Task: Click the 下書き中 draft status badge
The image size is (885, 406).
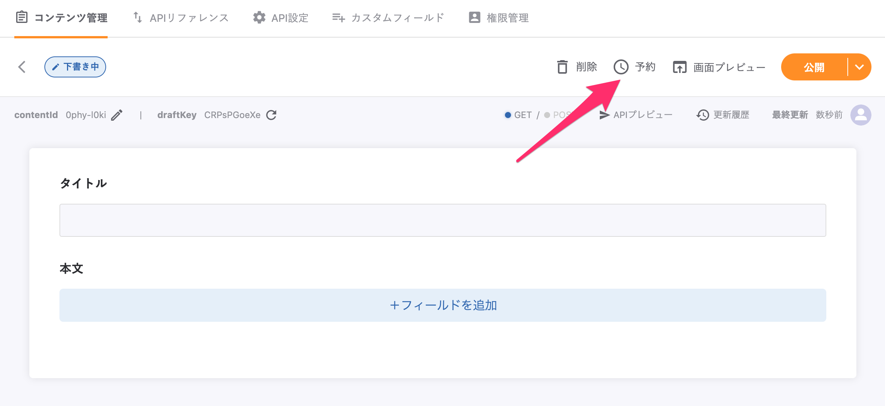Action: 75,67
